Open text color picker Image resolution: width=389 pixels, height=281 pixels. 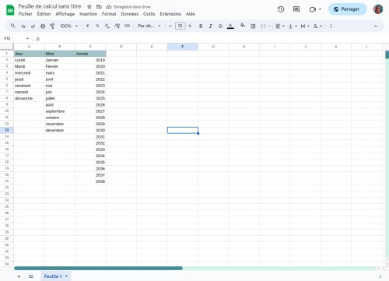pyautogui.click(x=230, y=26)
